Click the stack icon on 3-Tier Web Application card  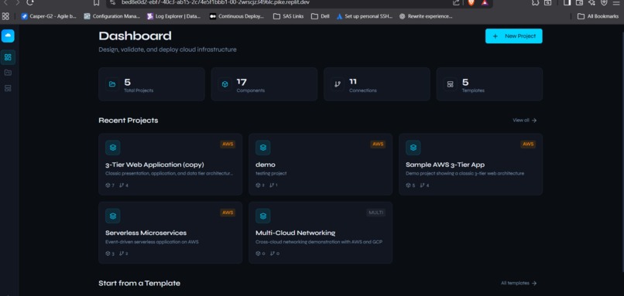coord(112,148)
